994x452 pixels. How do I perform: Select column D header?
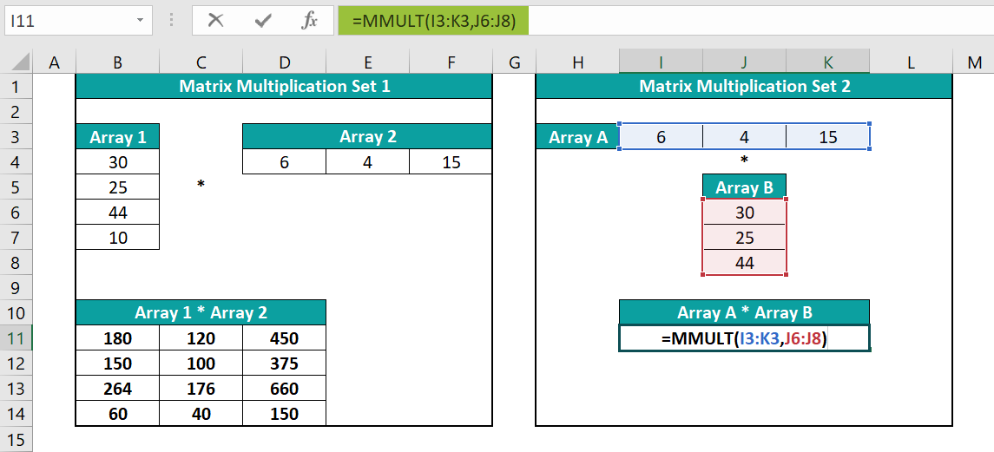coord(285,62)
